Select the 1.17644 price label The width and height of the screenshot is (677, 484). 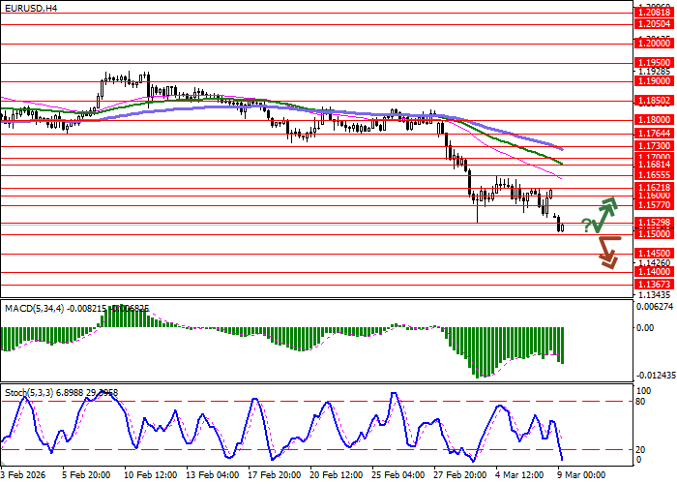654,133
